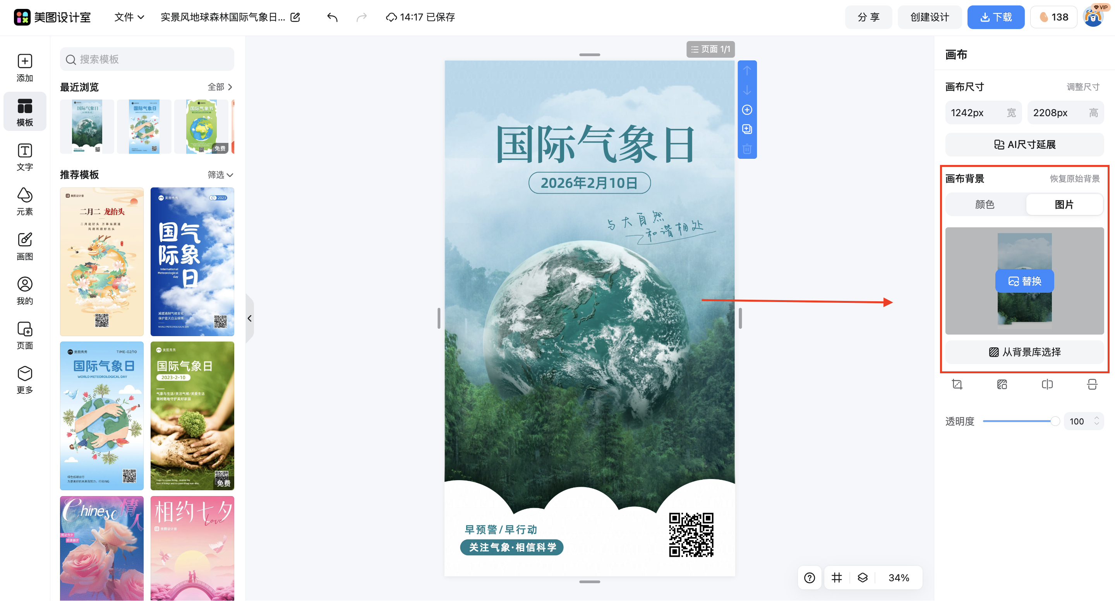Viewport: 1115px width, 601px height.
Task: Open the 文字 (Text) panel
Action: coord(25,157)
